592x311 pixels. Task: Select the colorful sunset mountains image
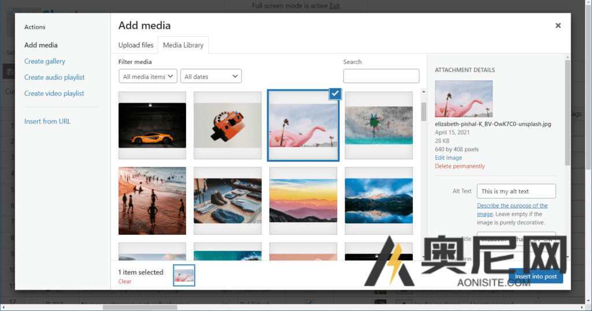click(x=303, y=201)
